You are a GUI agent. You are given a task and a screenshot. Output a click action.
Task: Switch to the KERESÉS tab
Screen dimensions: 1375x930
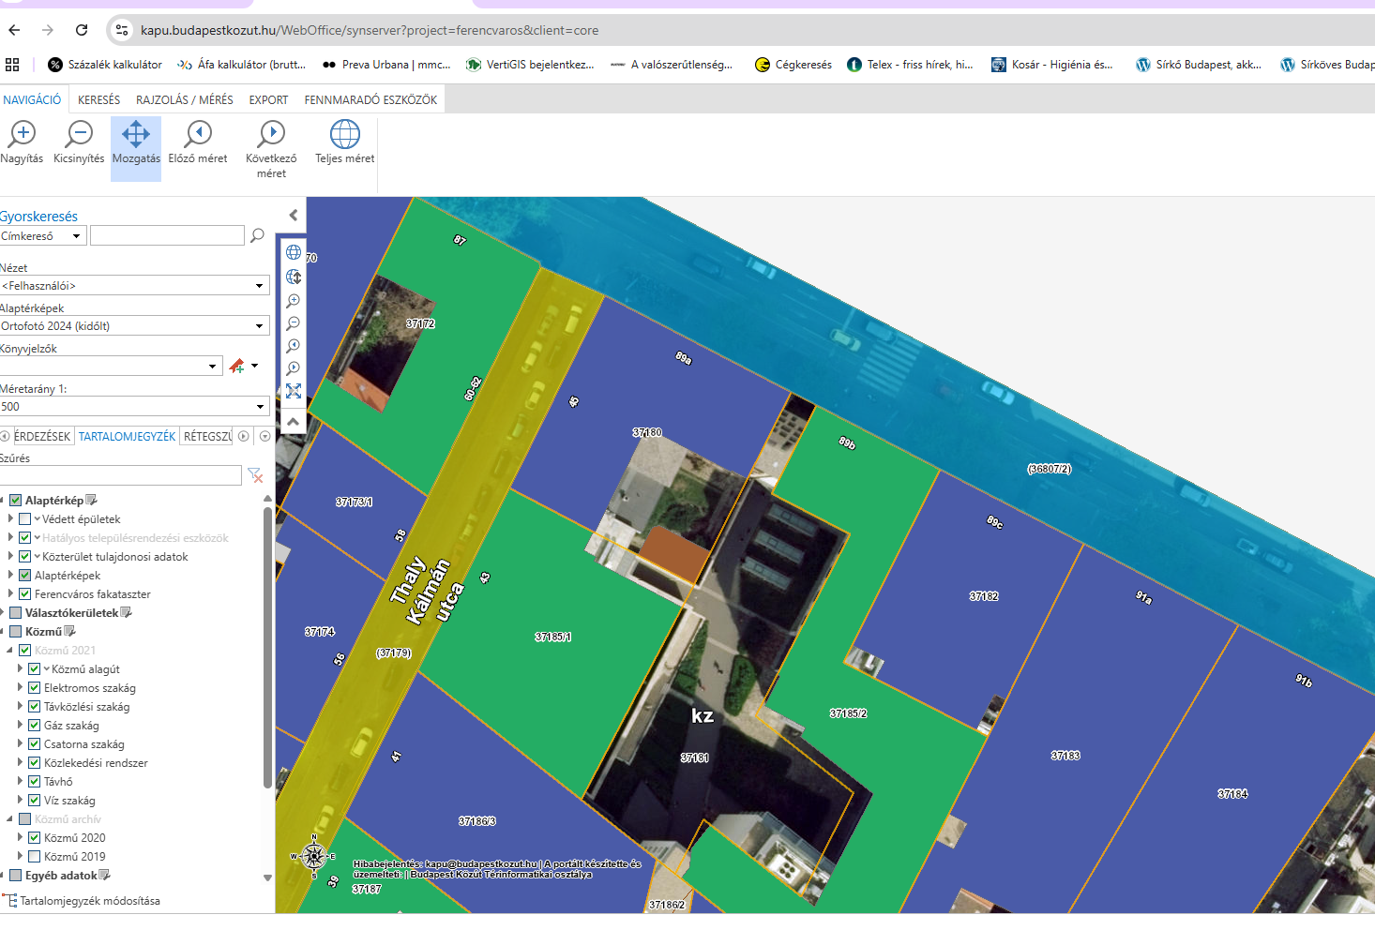[98, 99]
